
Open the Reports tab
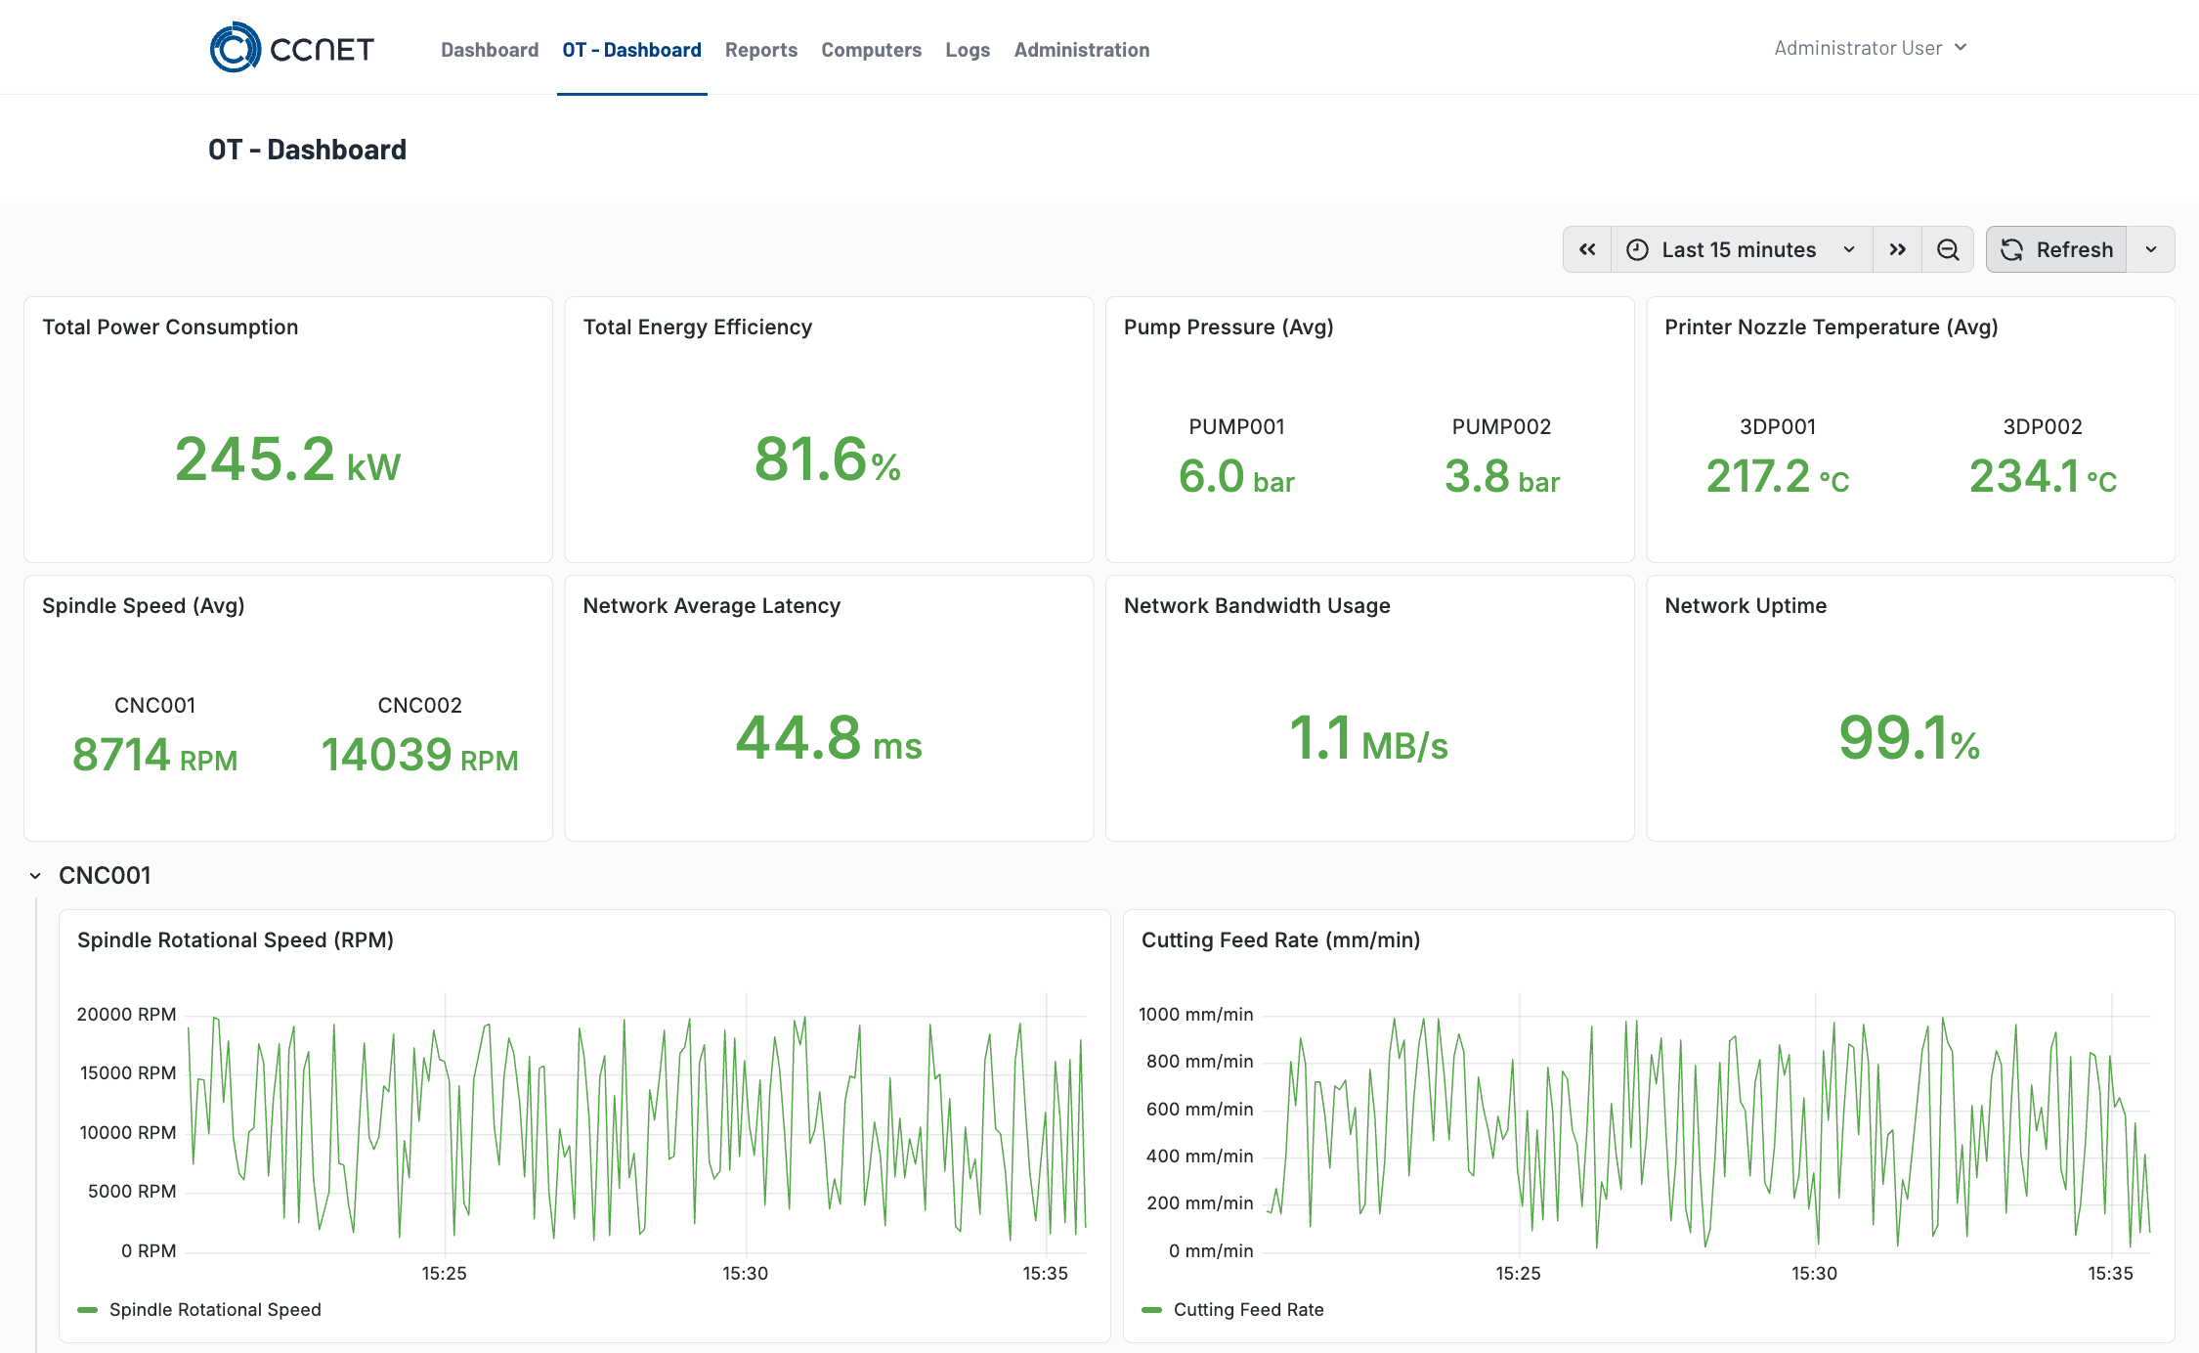pos(761,50)
